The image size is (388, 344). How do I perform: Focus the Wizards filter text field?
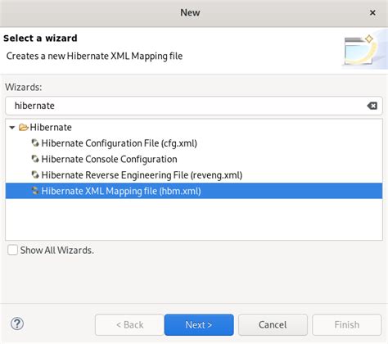coord(194,106)
